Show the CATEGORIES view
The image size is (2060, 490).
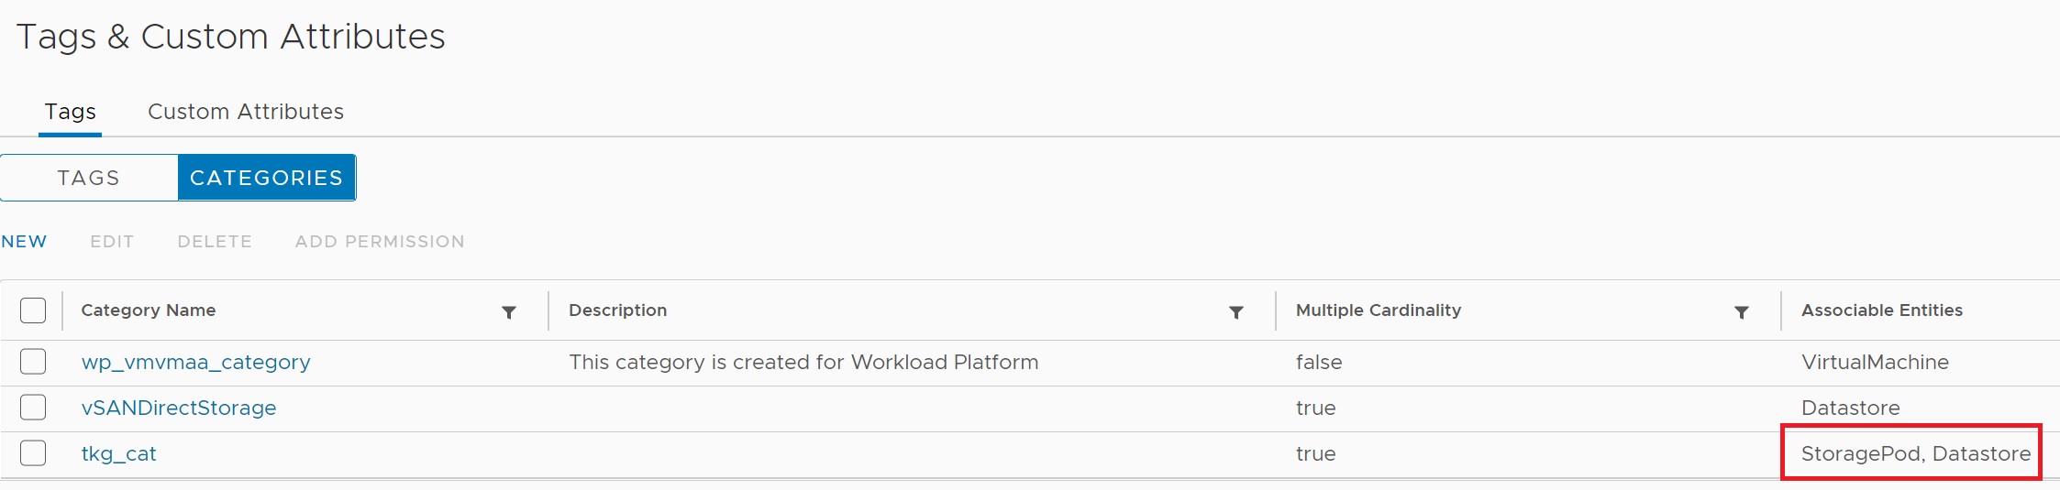coord(266,178)
